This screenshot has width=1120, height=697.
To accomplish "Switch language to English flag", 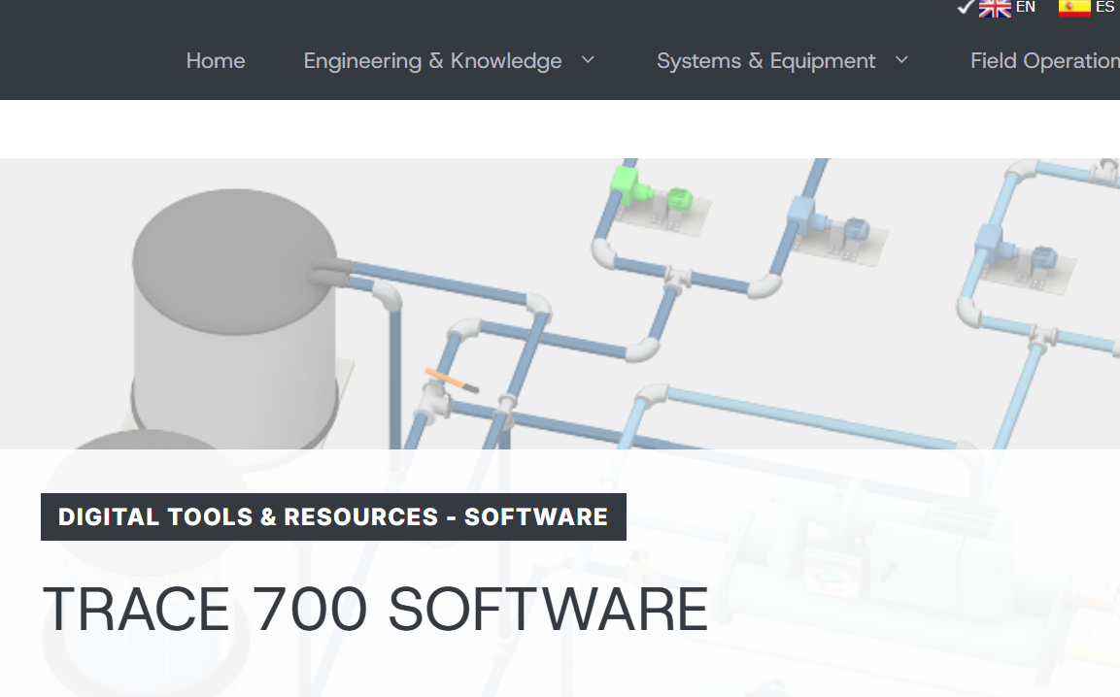I will coord(995,8).
